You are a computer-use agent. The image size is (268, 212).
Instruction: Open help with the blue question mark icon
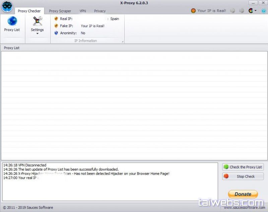click(x=263, y=11)
